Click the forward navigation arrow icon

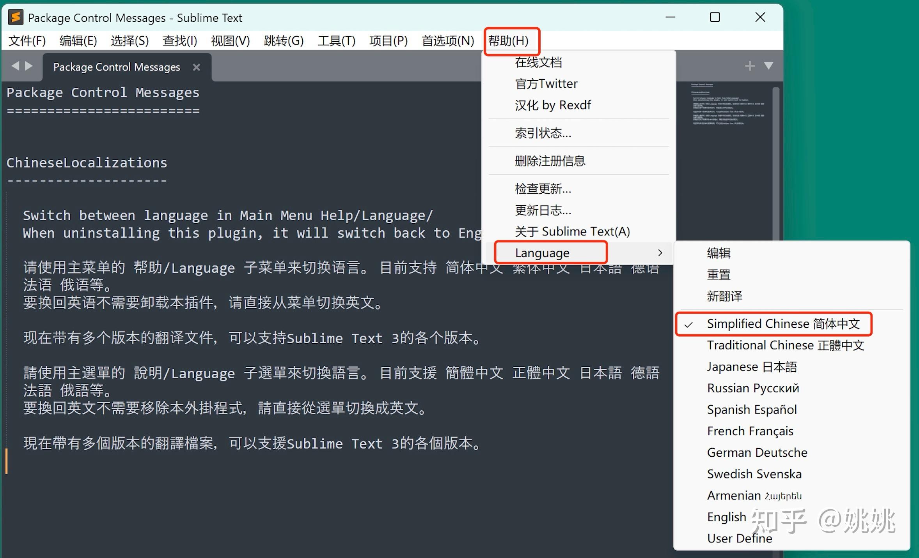pyautogui.click(x=28, y=66)
